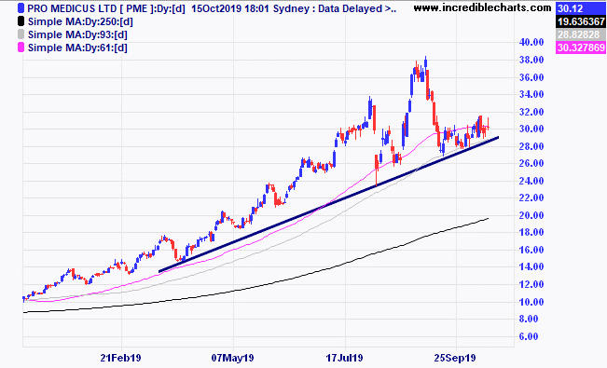Screen dimensions: 607x368
Task: Select the Simple MA:Dy:250 legend label
Action: [80, 21]
